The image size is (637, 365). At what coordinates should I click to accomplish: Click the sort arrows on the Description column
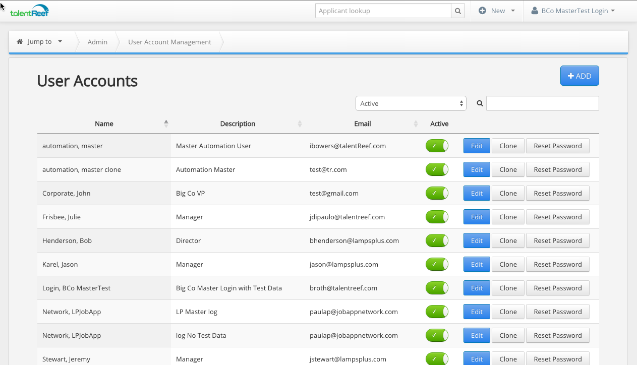300,123
